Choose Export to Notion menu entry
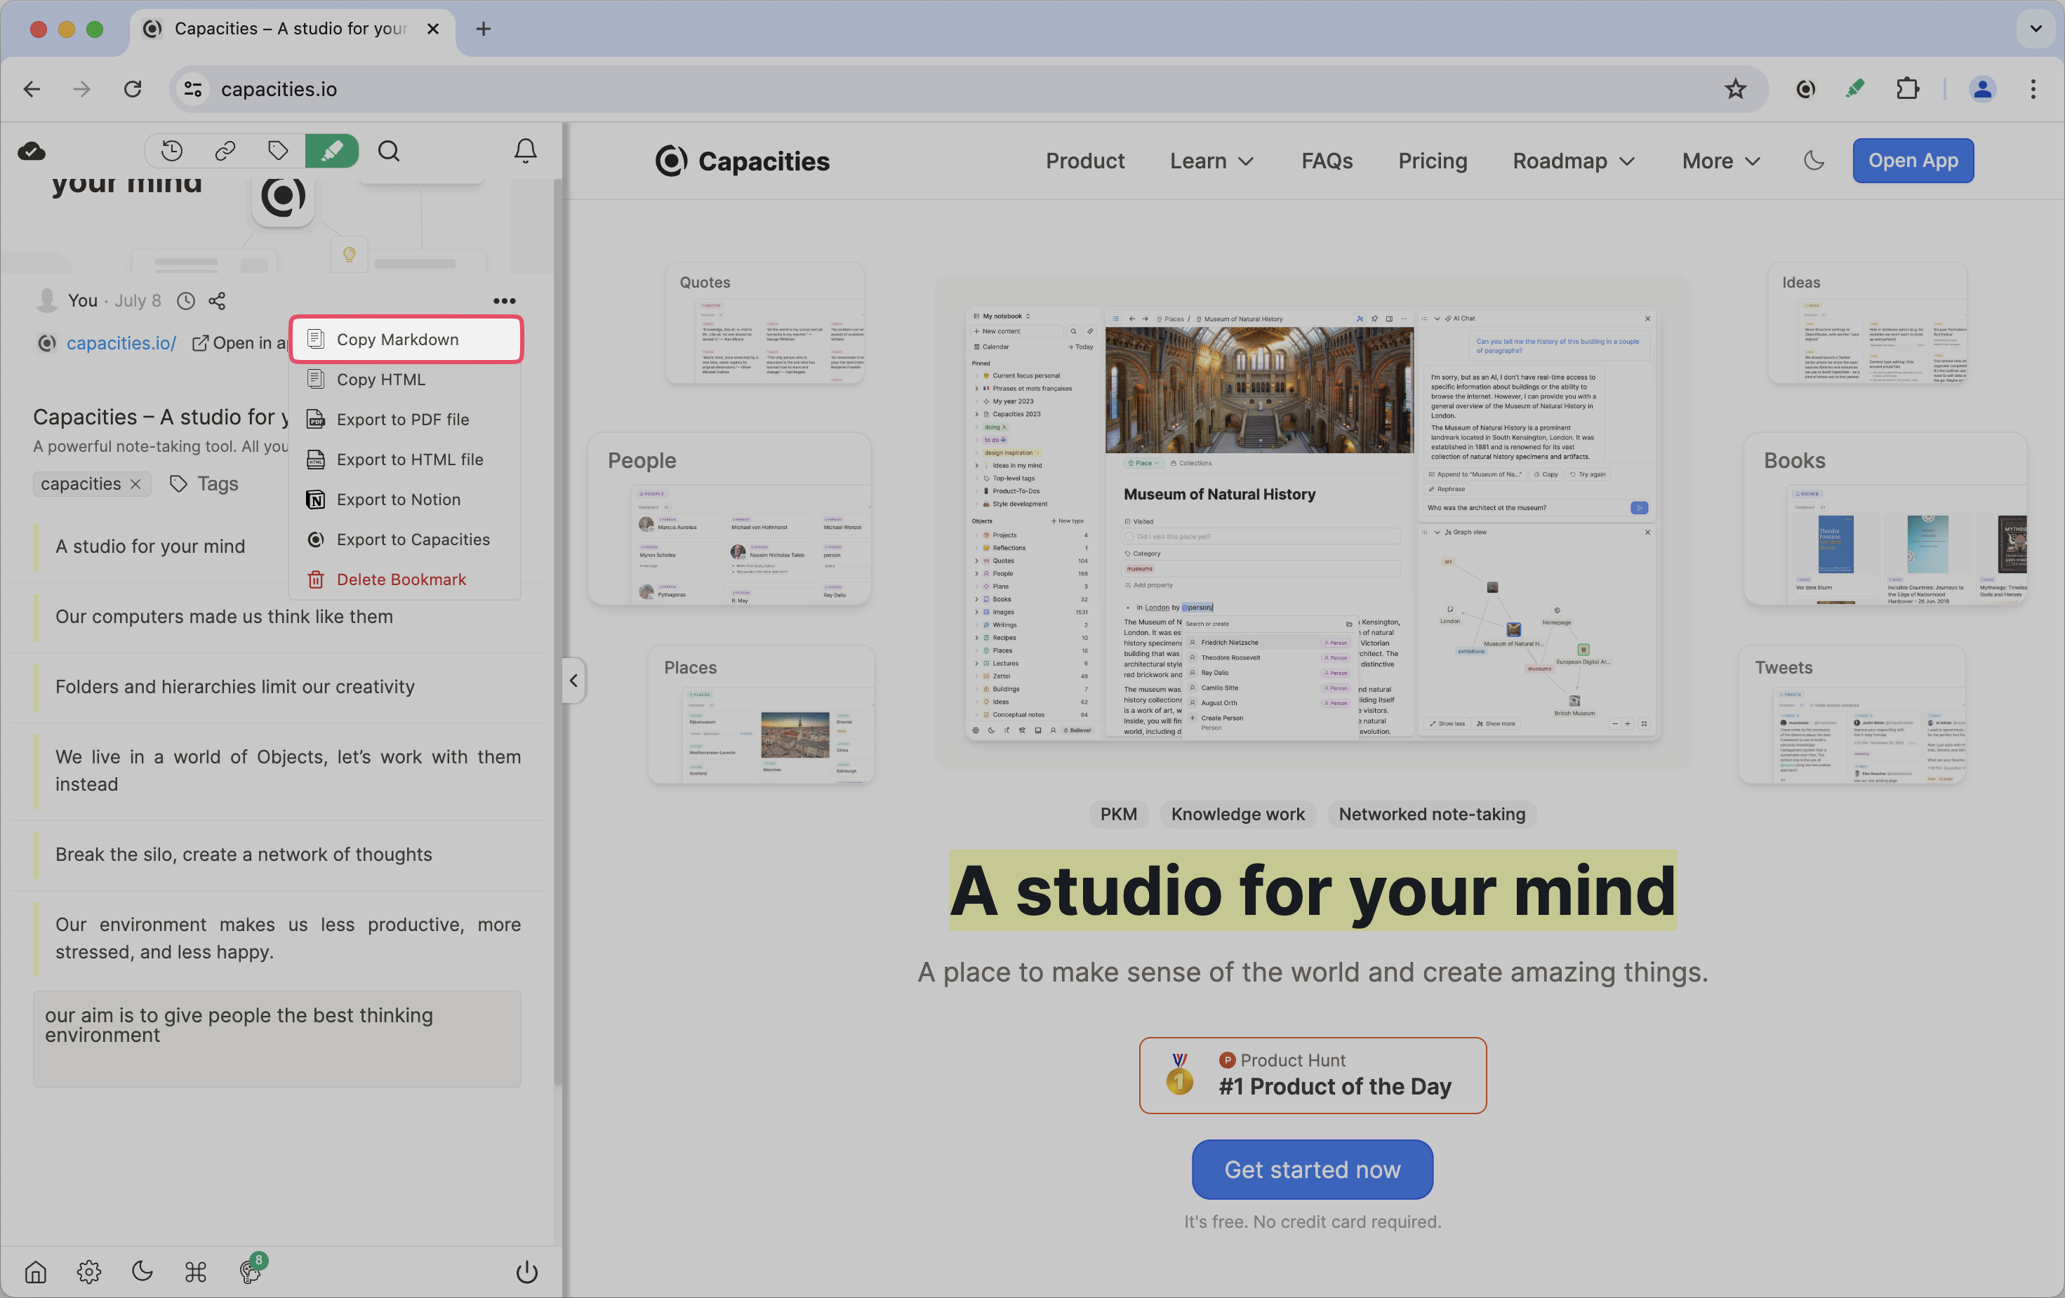The image size is (2065, 1298). click(398, 500)
